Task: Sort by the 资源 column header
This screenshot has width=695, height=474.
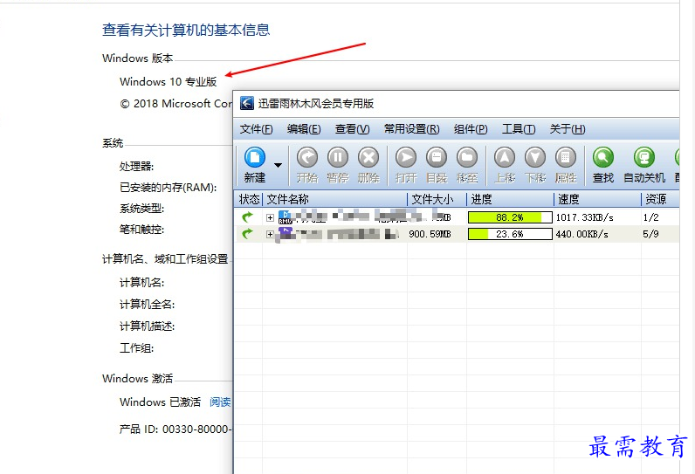Action: (660, 199)
